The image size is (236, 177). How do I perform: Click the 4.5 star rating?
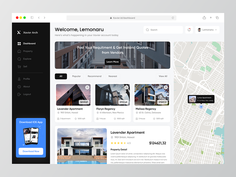[120, 143]
